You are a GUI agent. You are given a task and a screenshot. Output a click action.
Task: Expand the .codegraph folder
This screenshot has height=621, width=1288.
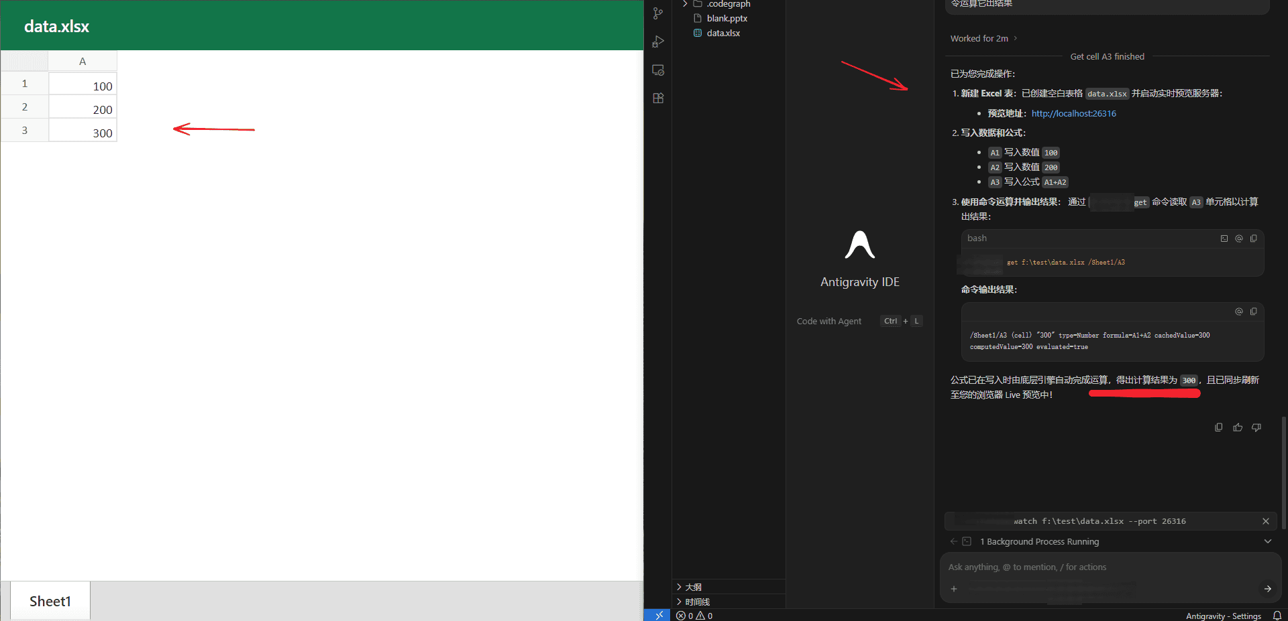click(729, 4)
